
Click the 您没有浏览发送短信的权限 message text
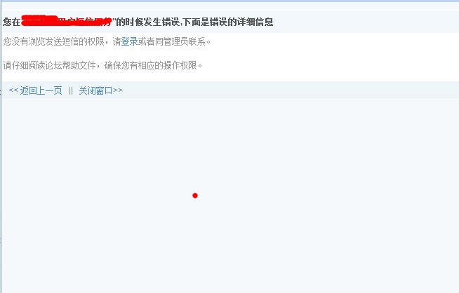pyautogui.click(x=54, y=42)
